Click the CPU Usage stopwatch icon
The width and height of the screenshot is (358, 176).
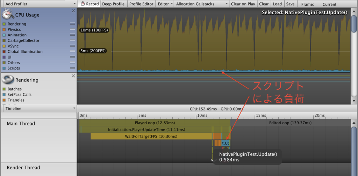tap(8, 15)
